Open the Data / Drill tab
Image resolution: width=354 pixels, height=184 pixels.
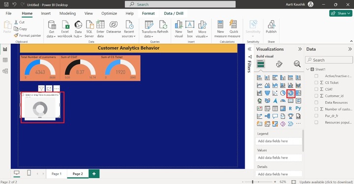[174, 14]
